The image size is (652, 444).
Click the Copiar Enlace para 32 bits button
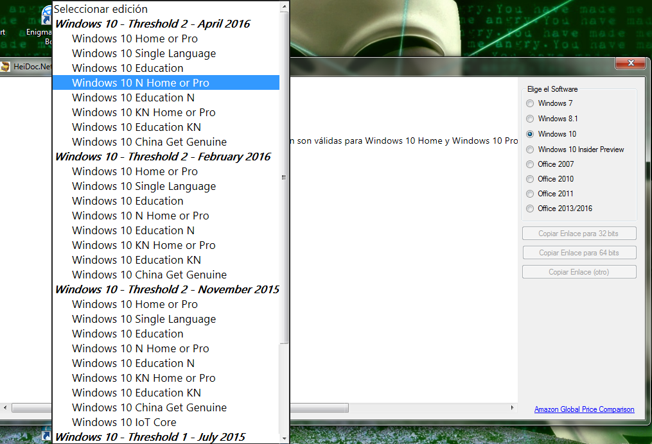578,233
